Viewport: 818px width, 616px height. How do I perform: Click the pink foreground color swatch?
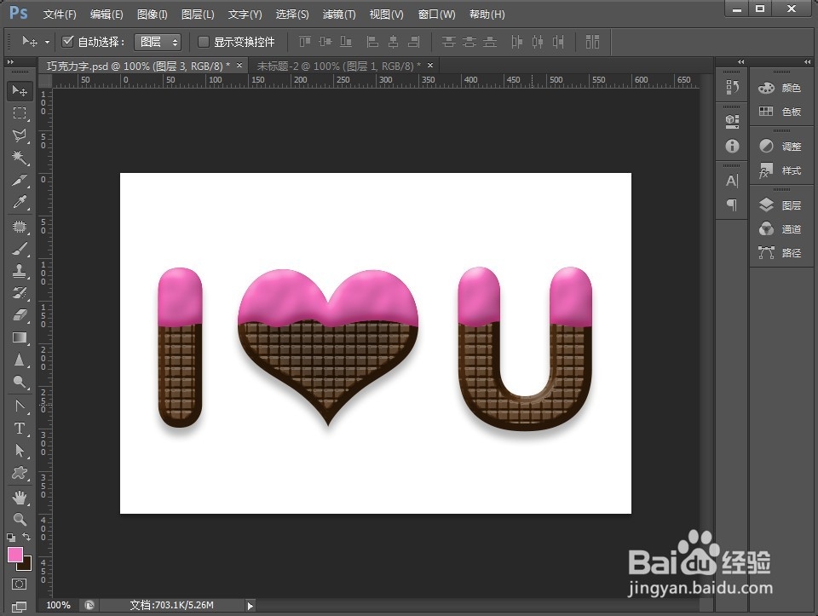[14, 555]
